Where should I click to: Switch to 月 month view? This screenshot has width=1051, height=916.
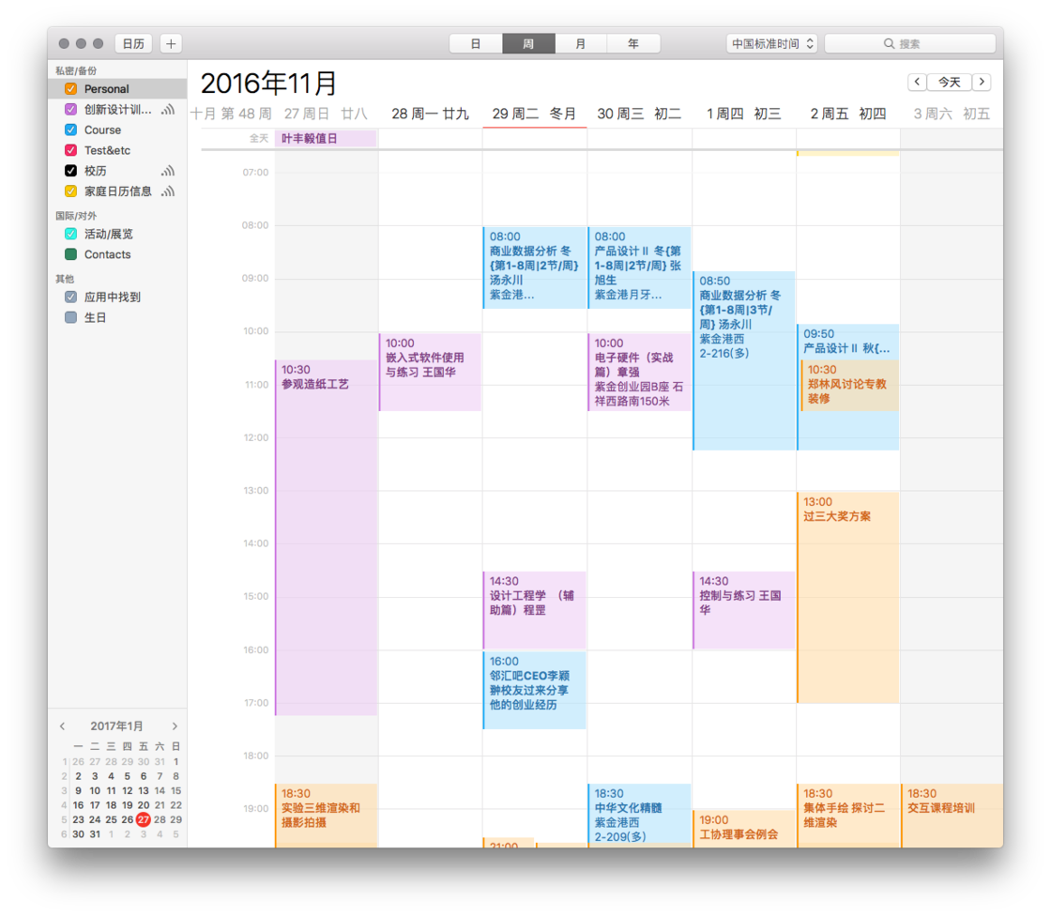coord(581,43)
